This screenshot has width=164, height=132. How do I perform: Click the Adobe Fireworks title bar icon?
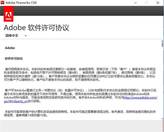[3, 3]
